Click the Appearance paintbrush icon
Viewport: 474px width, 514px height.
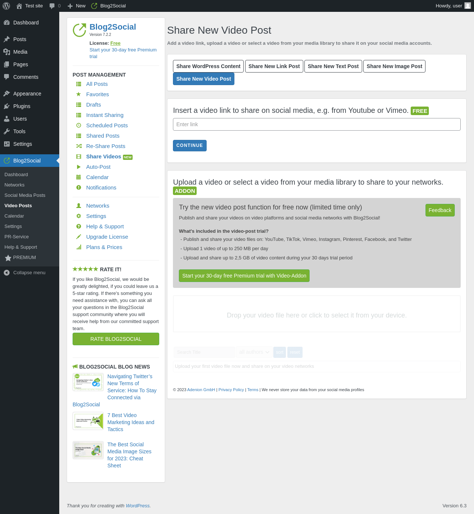click(x=7, y=94)
